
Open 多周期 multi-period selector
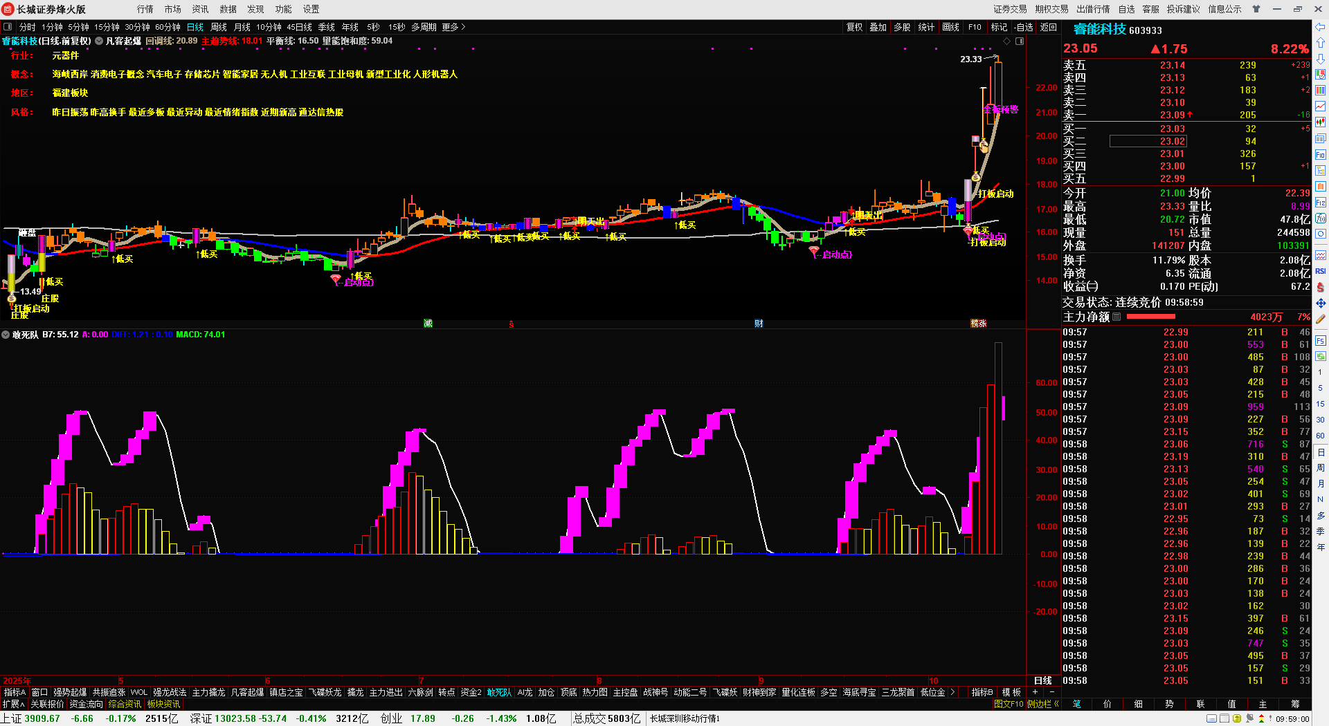pyautogui.click(x=424, y=27)
